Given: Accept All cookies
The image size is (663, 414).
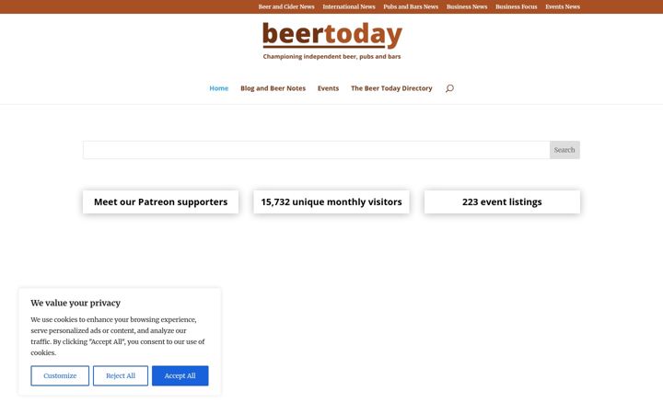Looking at the screenshot, I should click(x=180, y=375).
